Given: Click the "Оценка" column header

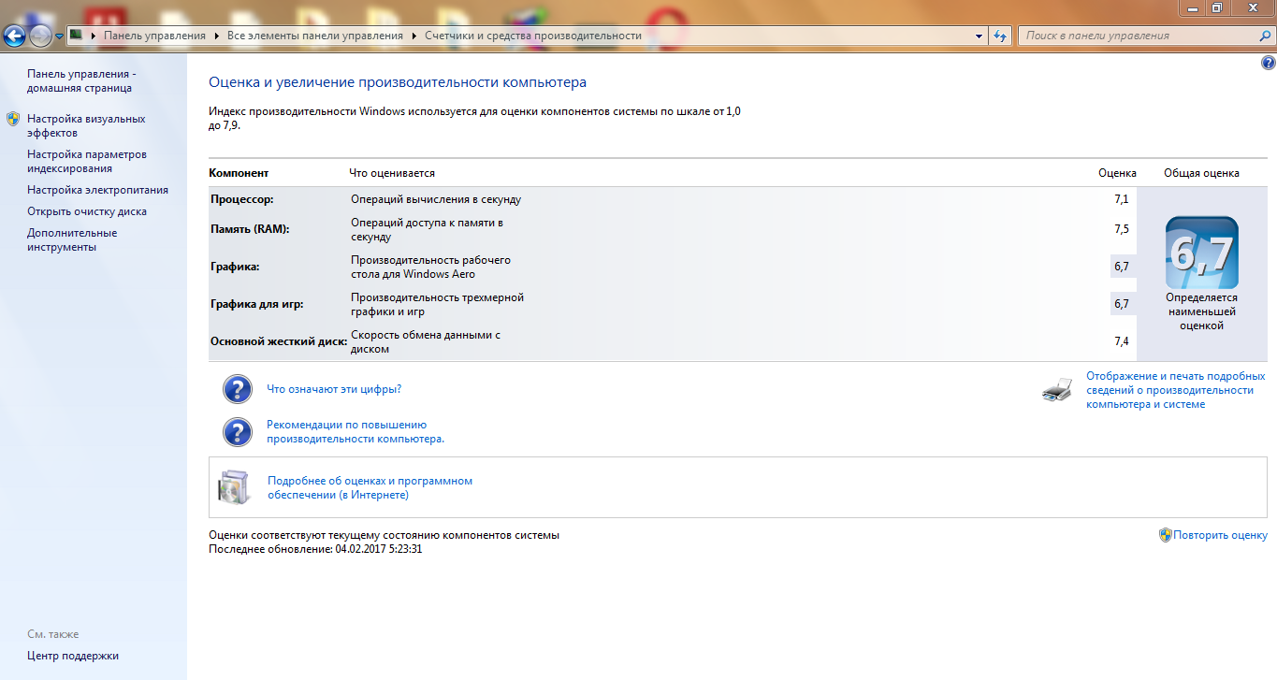Looking at the screenshot, I should 1117,173.
